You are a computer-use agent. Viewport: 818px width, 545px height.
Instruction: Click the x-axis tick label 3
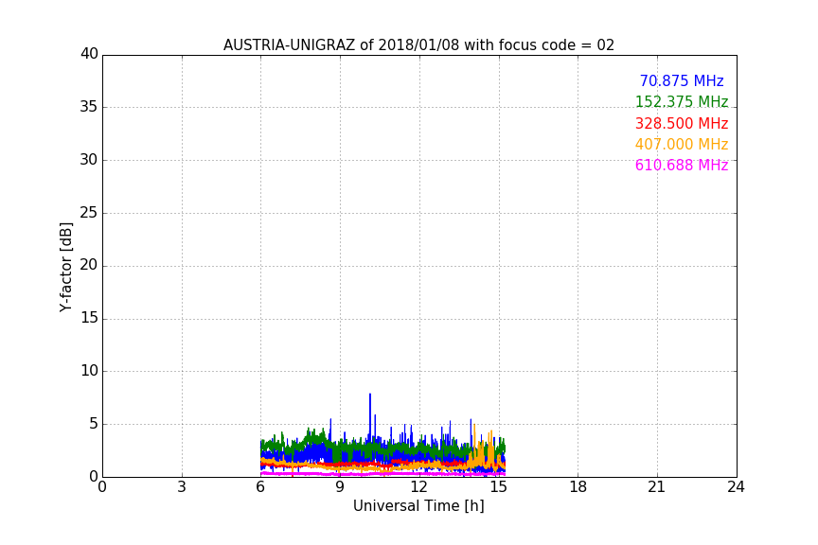(x=182, y=487)
